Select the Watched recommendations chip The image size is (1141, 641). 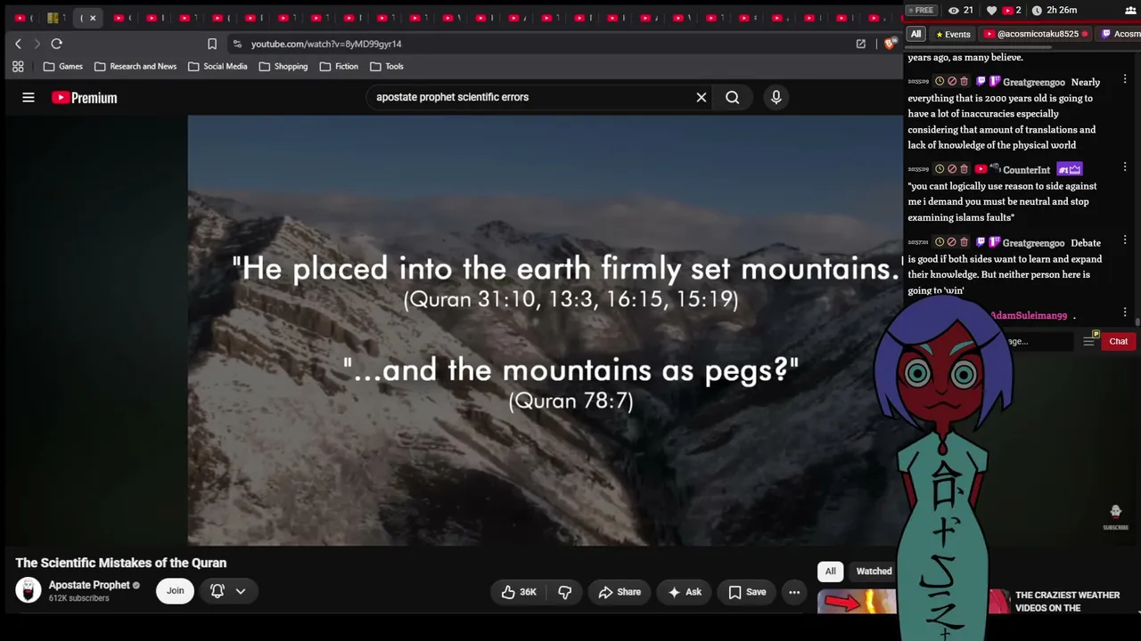[x=874, y=572]
